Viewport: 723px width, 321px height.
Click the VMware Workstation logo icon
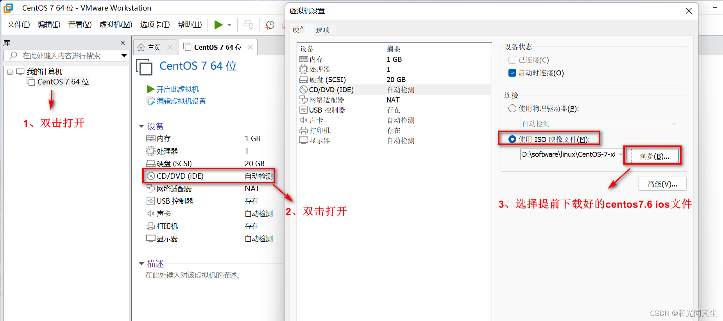8,8
